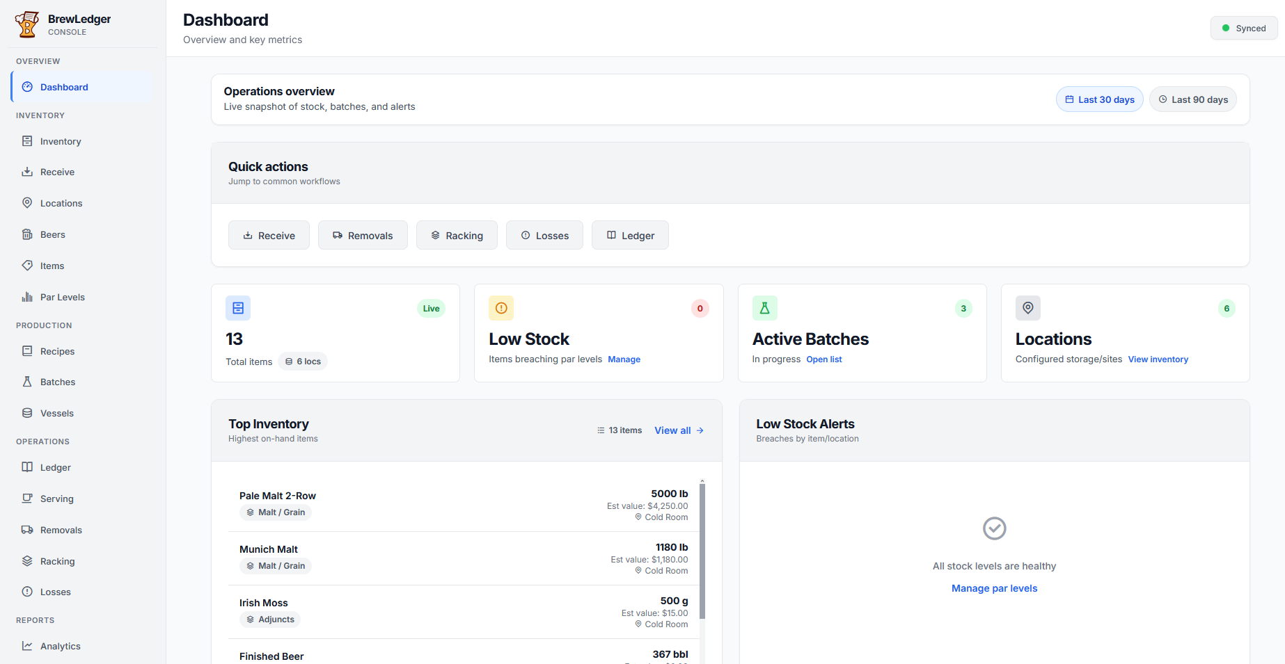Viewport: 1285px width, 664px height.
Task: Select the Irish Moss item
Action: 464,612
